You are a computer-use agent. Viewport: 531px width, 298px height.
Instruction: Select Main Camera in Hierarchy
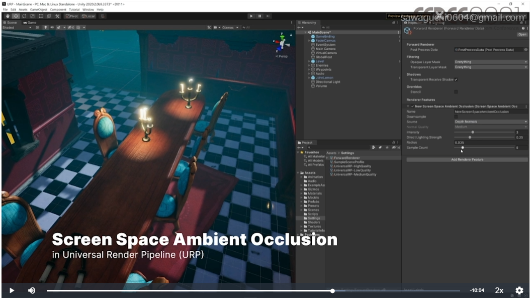[325, 49]
